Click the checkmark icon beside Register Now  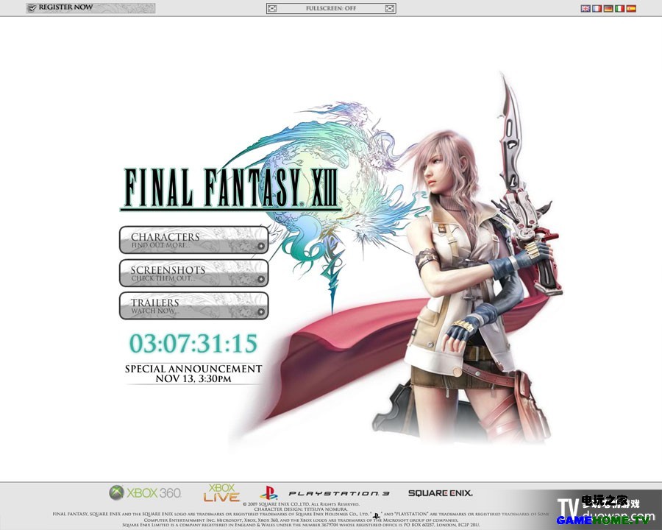(x=32, y=8)
